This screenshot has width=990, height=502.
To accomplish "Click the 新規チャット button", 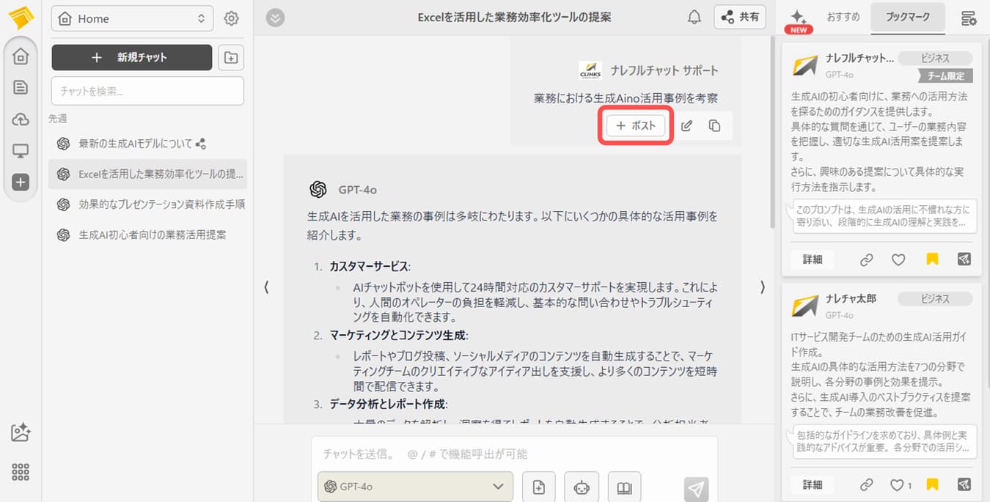I will click(x=132, y=57).
